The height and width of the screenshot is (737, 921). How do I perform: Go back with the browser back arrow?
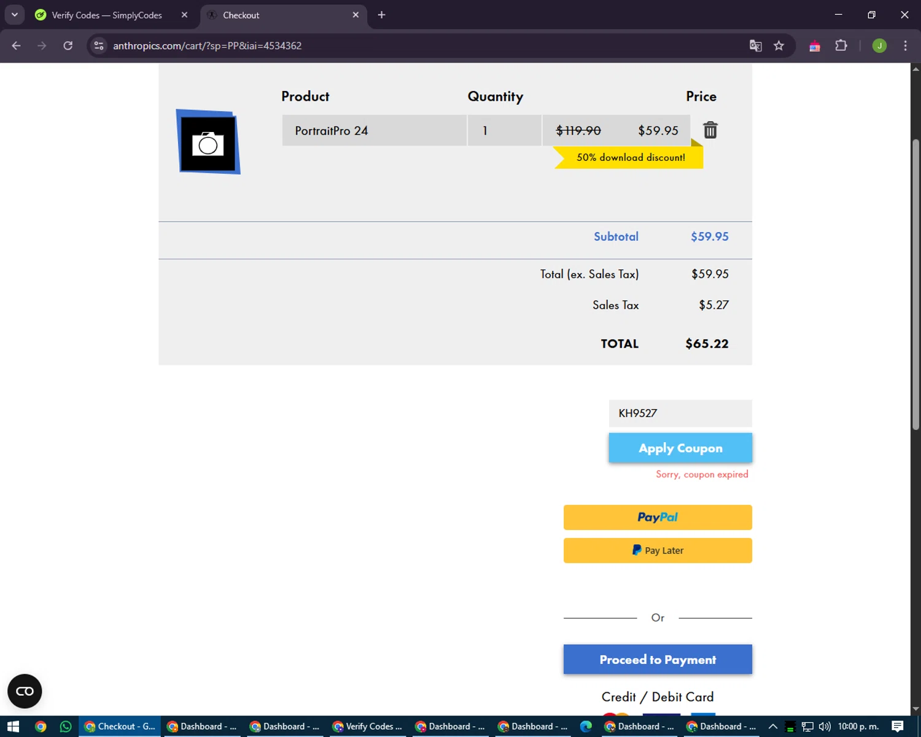17,45
